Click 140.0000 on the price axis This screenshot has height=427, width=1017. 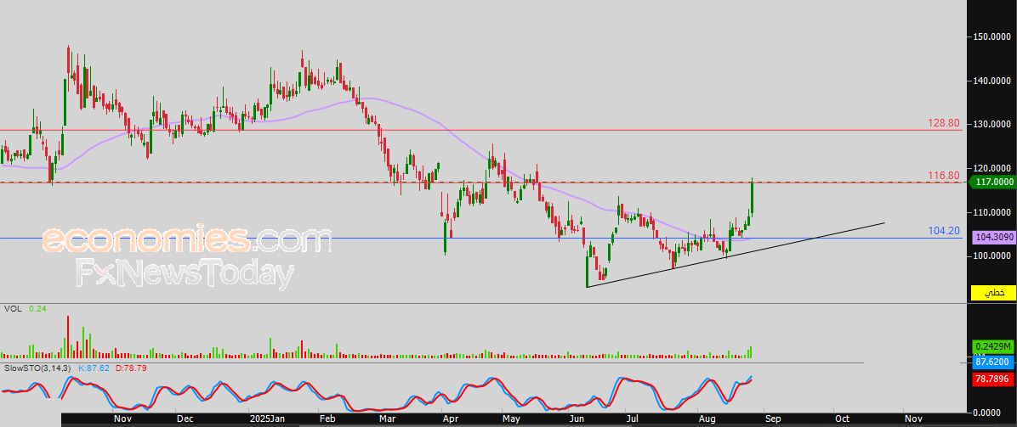click(x=992, y=81)
